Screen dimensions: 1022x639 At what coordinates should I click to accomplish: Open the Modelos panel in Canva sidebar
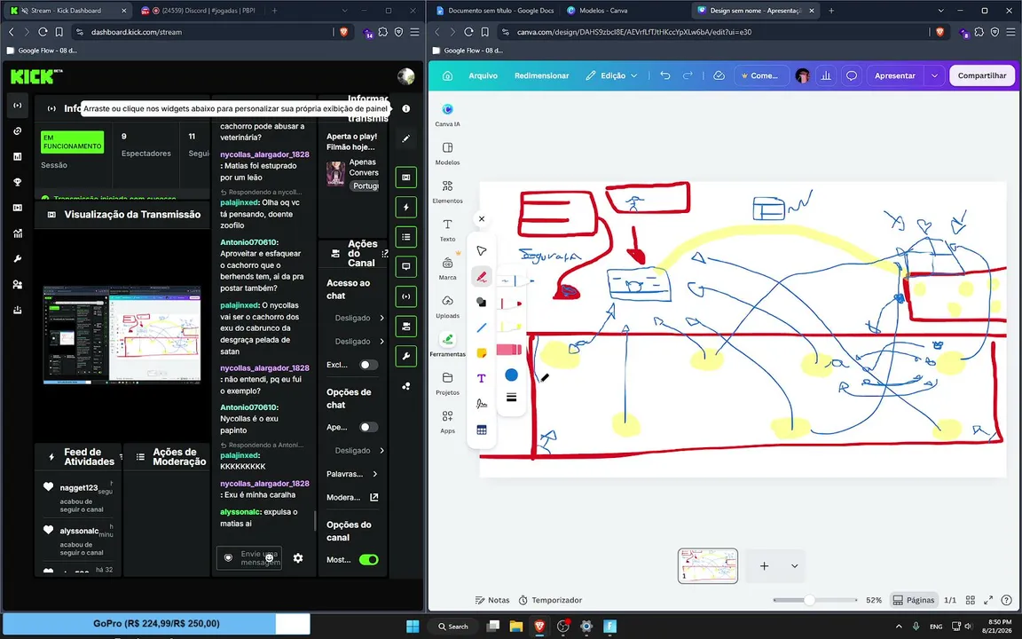pyautogui.click(x=447, y=154)
